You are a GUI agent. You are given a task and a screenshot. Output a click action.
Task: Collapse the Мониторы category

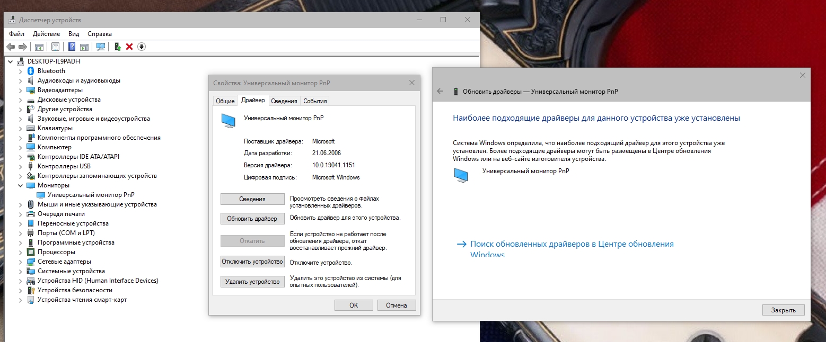coord(20,185)
